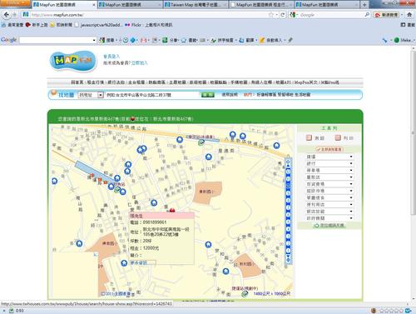Click the Gmail icon in Google toolbar
Screen dimensions: 416x314
pyautogui.click(x=143, y=40)
